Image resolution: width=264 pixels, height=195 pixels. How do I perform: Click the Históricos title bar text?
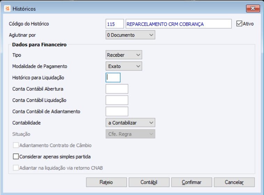[x=24, y=9]
